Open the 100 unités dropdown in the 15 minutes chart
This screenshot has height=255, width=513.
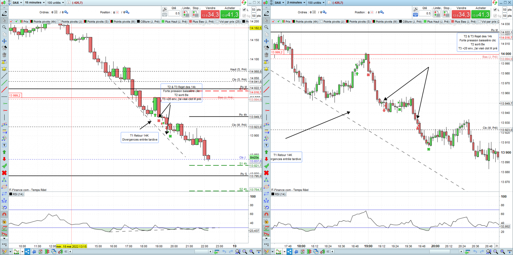56,3
